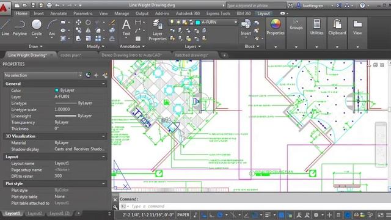
Task: Add a new layout tab with plus
Action: [x=78, y=213]
